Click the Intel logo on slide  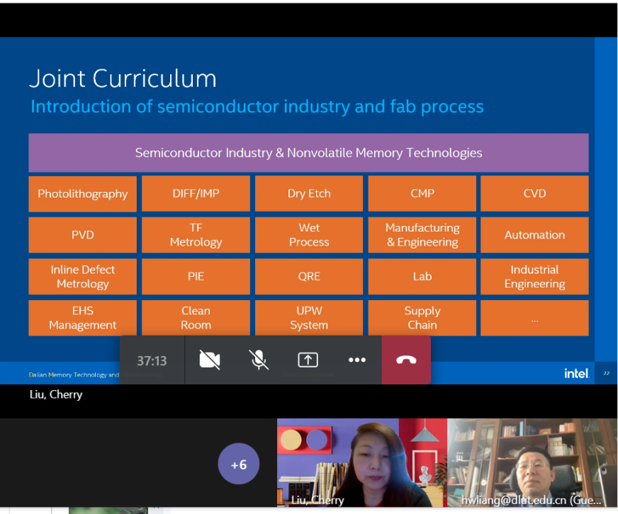click(576, 373)
